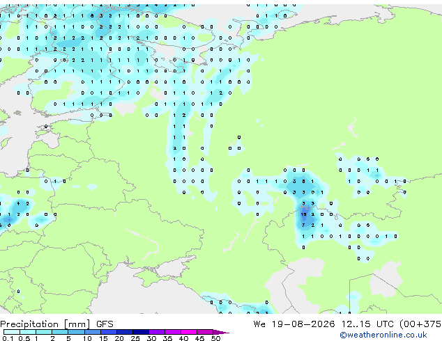
Task: Click the 'We 19-08-2026' date text
Action: [294, 324]
